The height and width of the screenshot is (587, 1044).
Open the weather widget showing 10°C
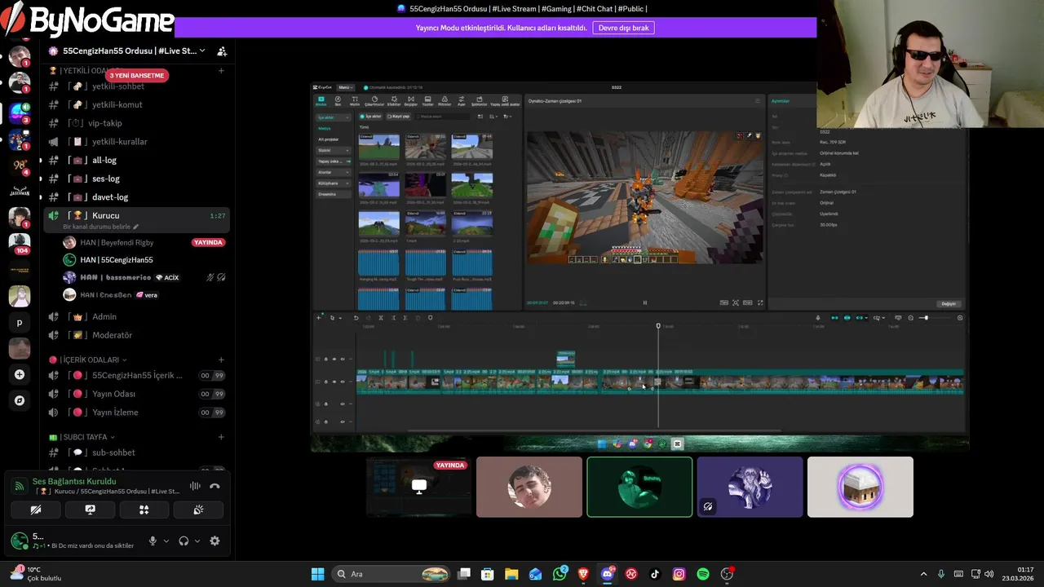tap(34, 574)
